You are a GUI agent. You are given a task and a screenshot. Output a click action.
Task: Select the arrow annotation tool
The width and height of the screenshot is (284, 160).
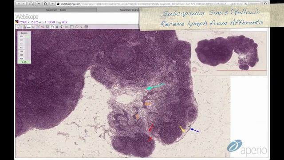click(x=82, y=27)
